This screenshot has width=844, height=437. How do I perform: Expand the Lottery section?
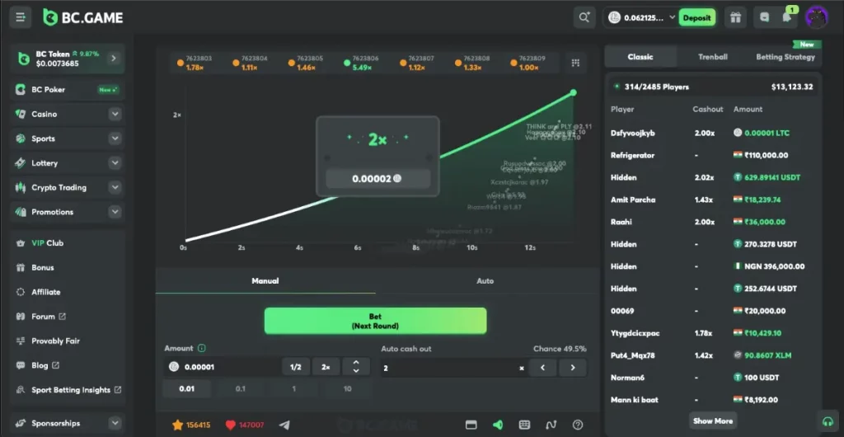[x=115, y=163]
